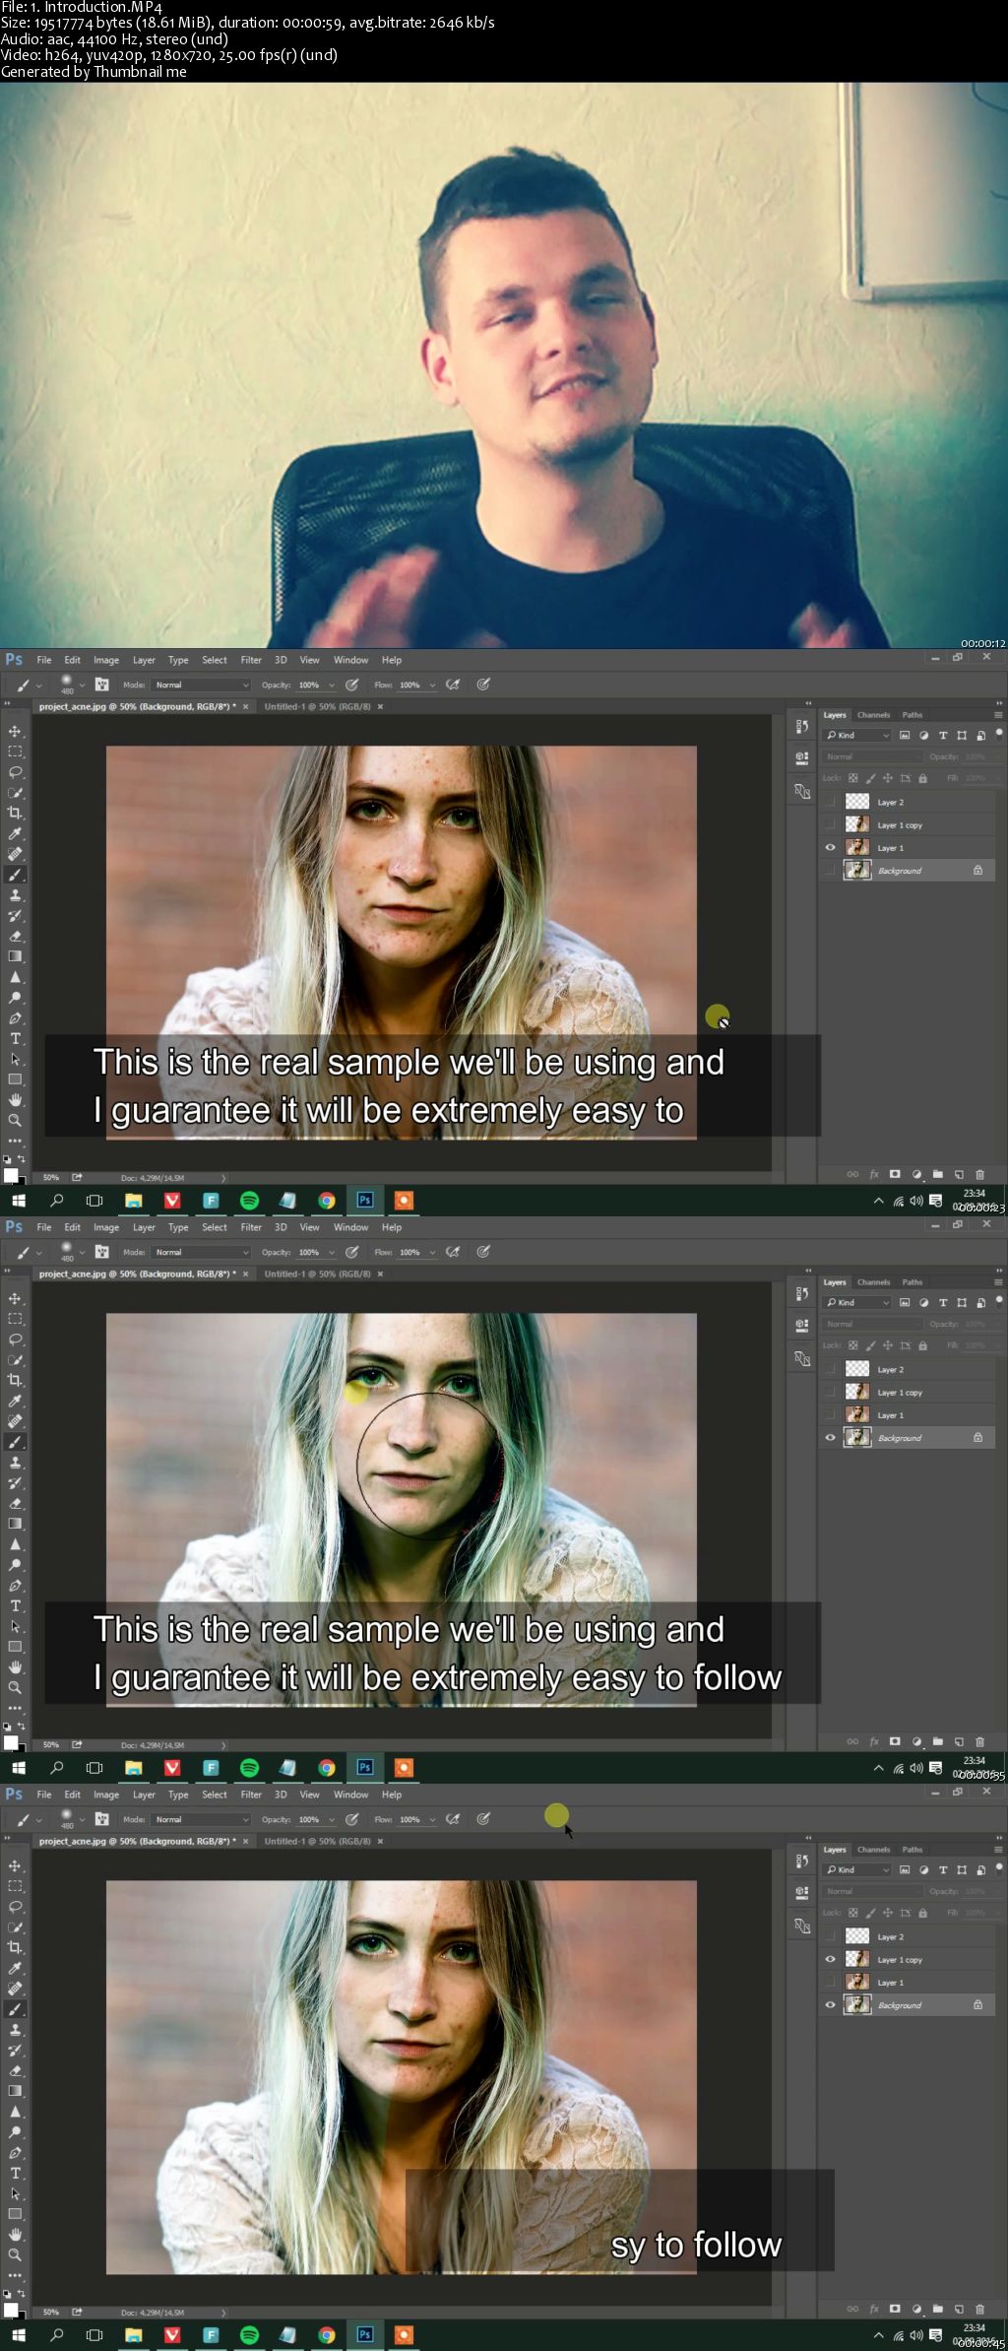The image size is (1008, 2351).
Task: Hide Layer 1 copy eye in the 00:00:45 frame
Action: [830, 1960]
